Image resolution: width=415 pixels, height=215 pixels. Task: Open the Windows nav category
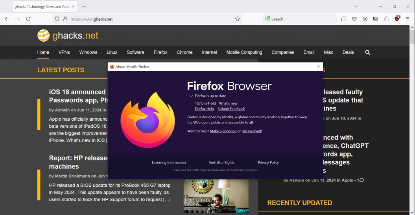[88, 52]
